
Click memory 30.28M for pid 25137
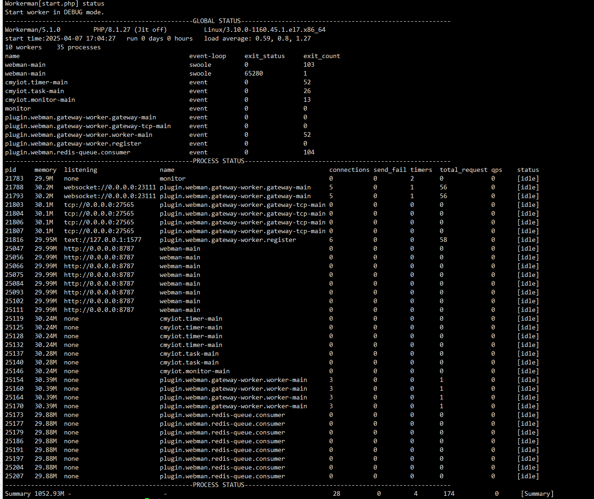(x=46, y=353)
